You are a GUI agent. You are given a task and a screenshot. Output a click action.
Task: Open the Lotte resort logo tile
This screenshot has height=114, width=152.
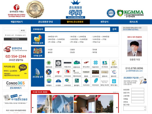95,72
